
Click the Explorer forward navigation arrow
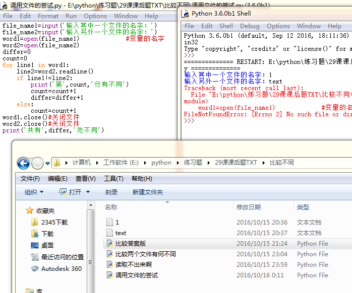point(37,163)
